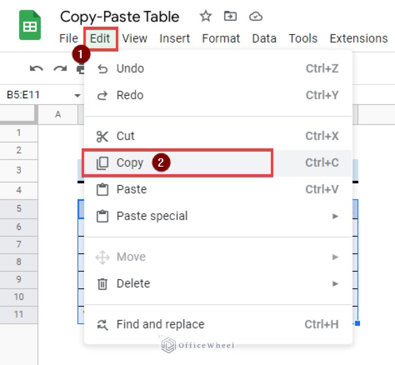
Task: Choose Redo from the Edit menu
Action: 218,95
